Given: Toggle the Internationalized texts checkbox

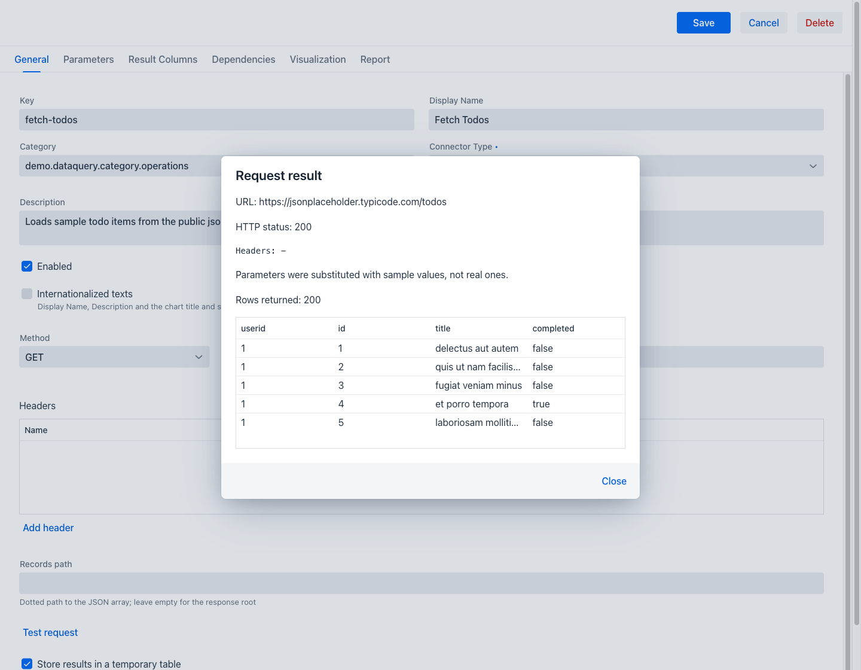Looking at the screenshot, I should point(27,294).
